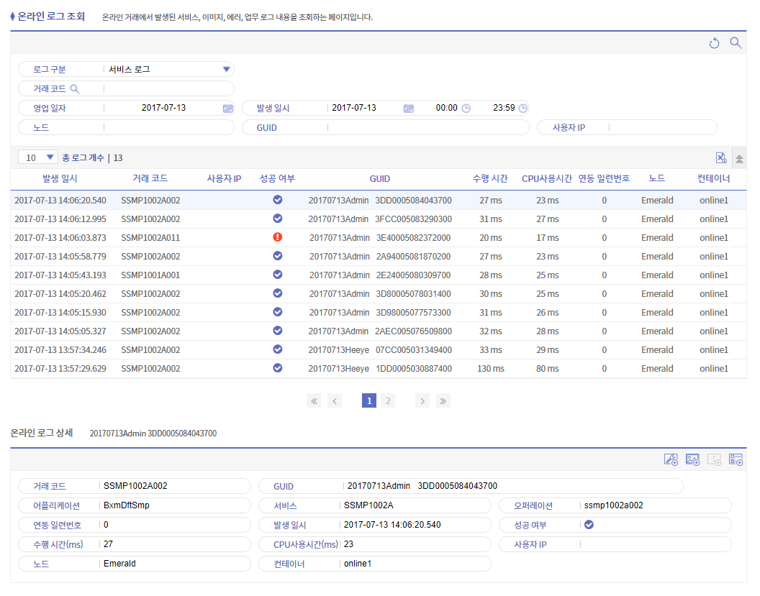Sort by the 발생 일시 column header
This screenshot has width=760, height=596.
60,178
